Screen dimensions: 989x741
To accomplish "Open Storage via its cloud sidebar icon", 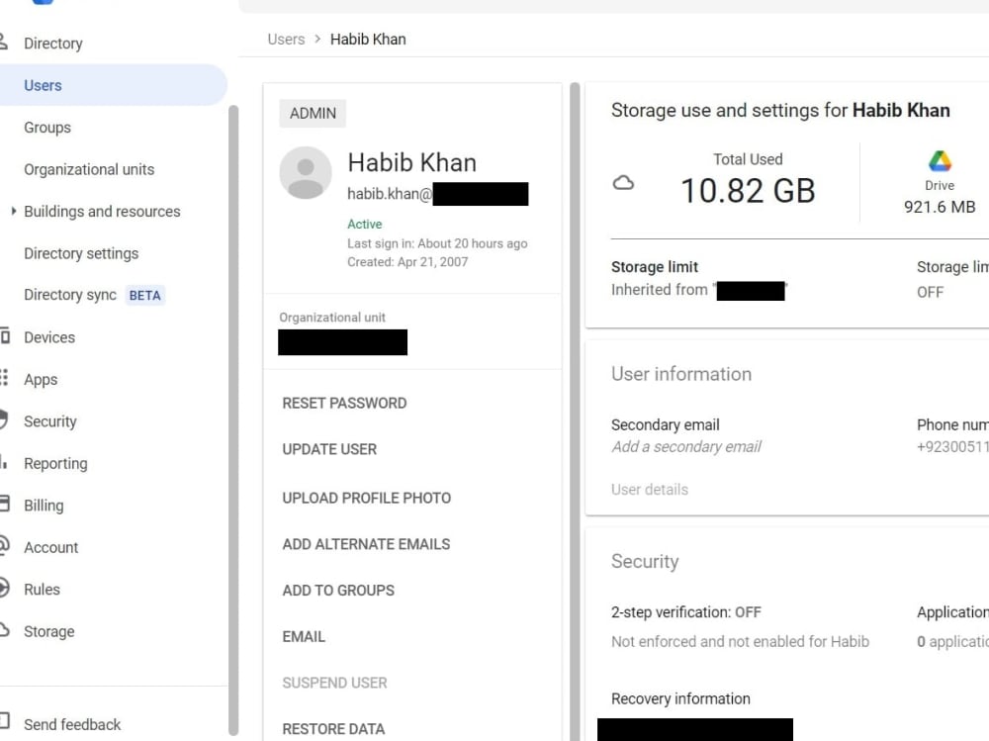I will 4,630.
